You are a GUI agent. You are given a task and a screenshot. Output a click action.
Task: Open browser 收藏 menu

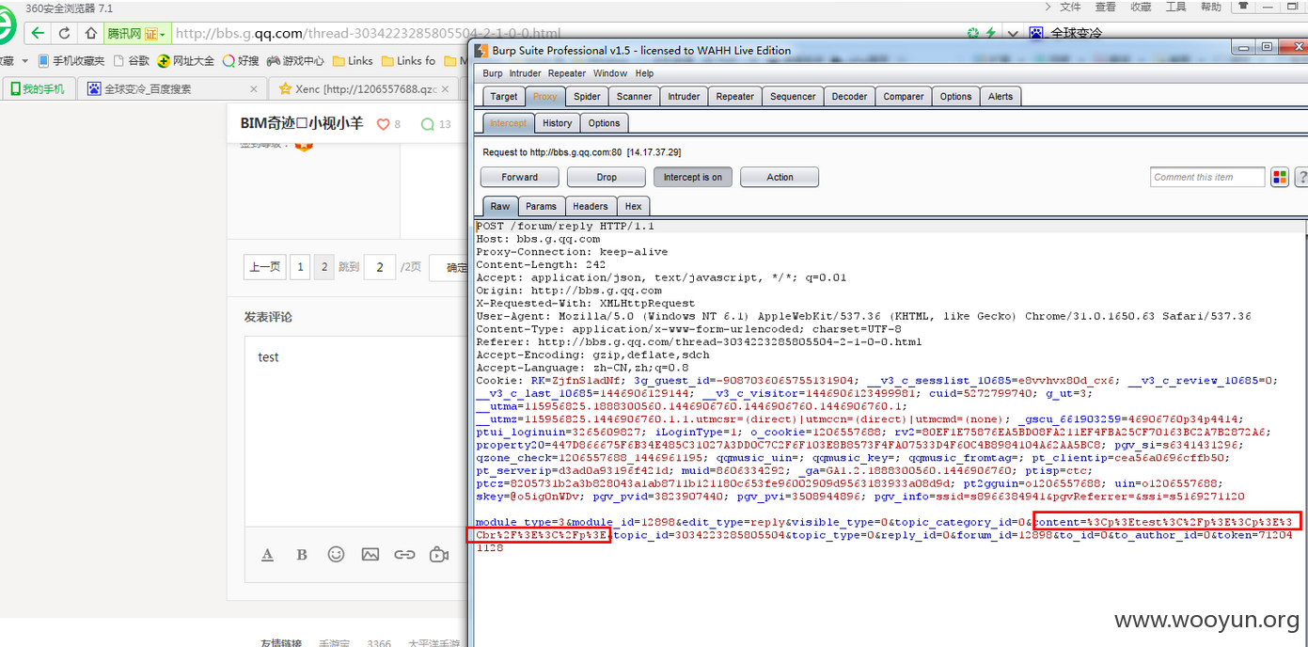[1141, 7]
